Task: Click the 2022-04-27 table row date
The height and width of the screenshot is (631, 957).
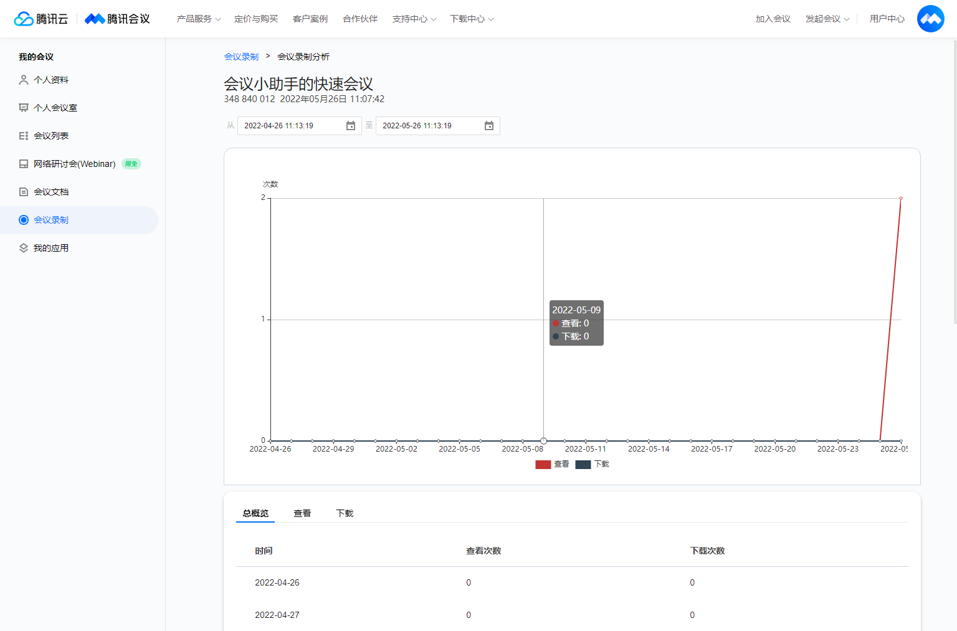Action: pos(277,615)
